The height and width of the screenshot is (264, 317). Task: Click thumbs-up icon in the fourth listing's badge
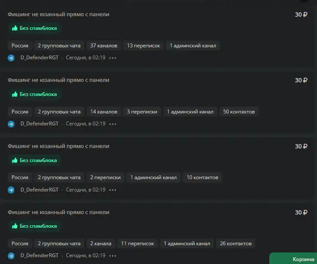coord(15,226)
